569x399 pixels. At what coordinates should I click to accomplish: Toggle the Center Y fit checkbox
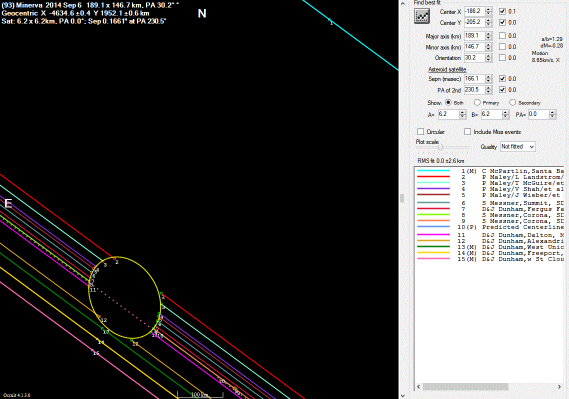pyautogui.click(x=502, y=22)
